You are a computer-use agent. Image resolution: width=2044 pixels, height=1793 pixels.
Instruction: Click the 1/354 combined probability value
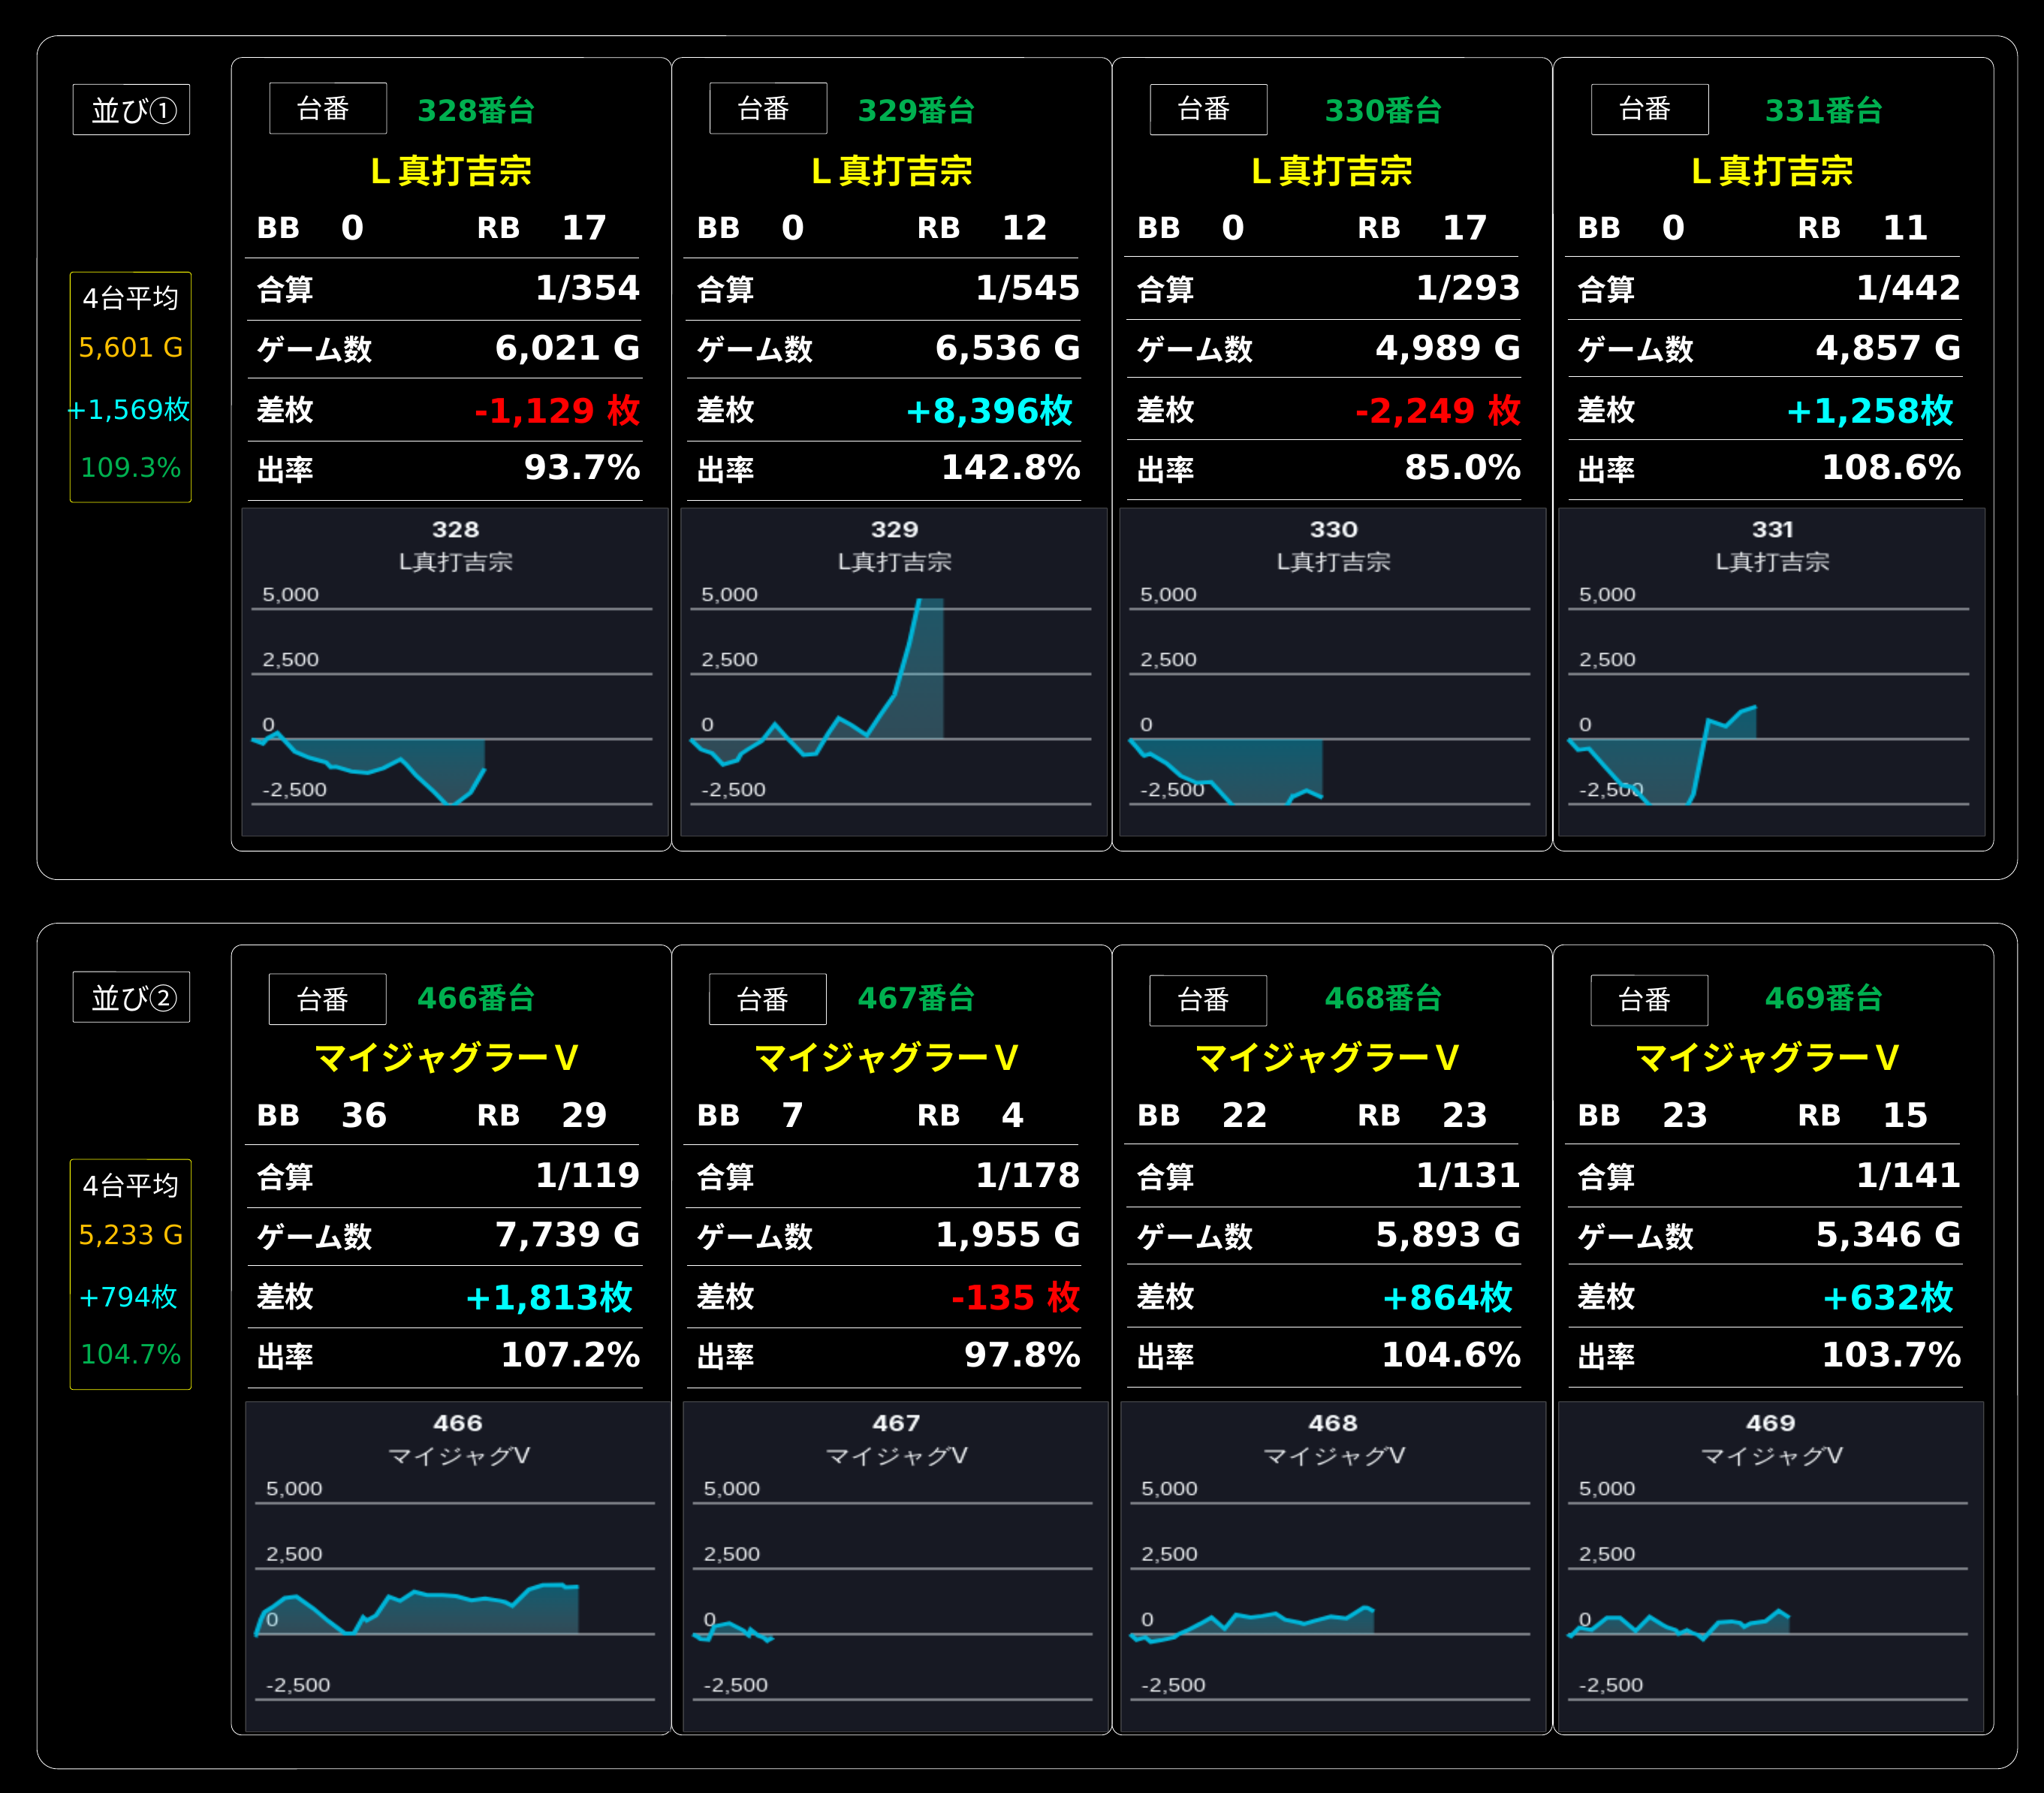[x=588, y=288]
